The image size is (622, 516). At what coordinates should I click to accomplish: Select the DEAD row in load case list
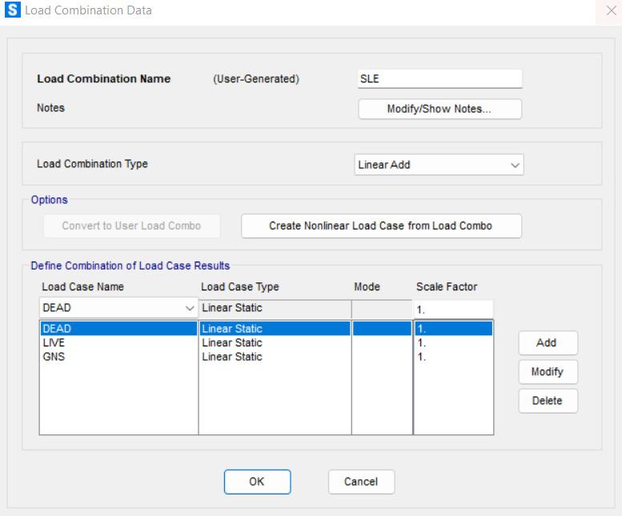click(117, 328)
